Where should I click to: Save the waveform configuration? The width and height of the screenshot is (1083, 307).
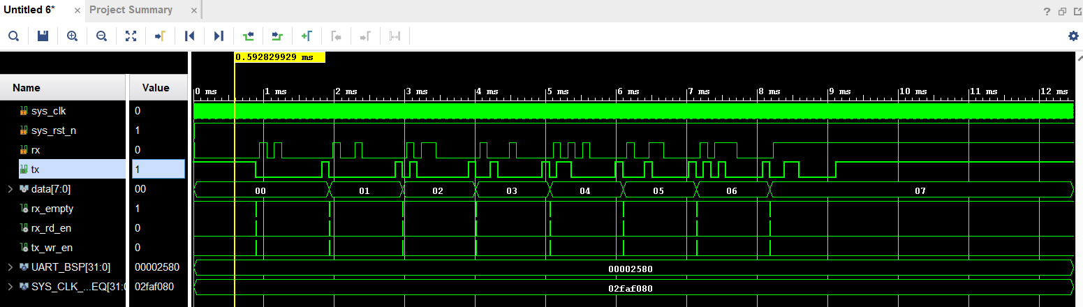tap(43, 36)
